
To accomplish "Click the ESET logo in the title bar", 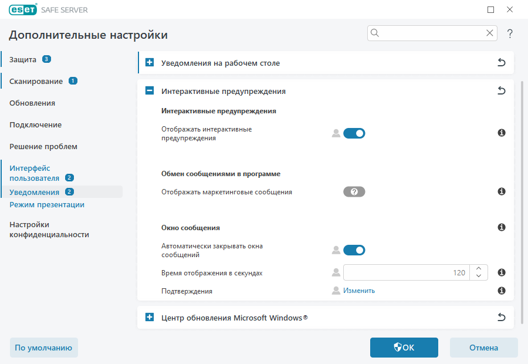I will (22, 9).
